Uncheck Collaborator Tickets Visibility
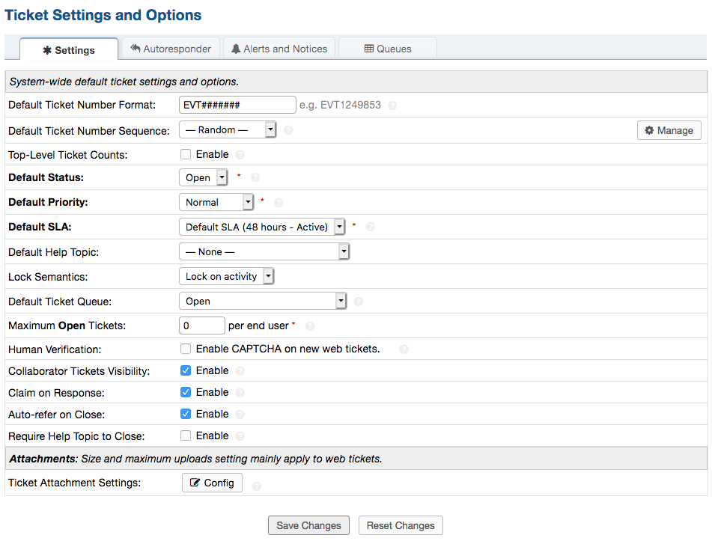 [x=186, y=370]
